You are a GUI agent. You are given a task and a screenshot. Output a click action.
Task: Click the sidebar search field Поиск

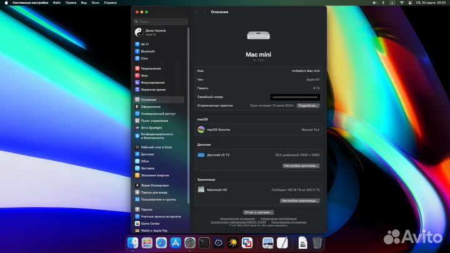tap(161, 21)
